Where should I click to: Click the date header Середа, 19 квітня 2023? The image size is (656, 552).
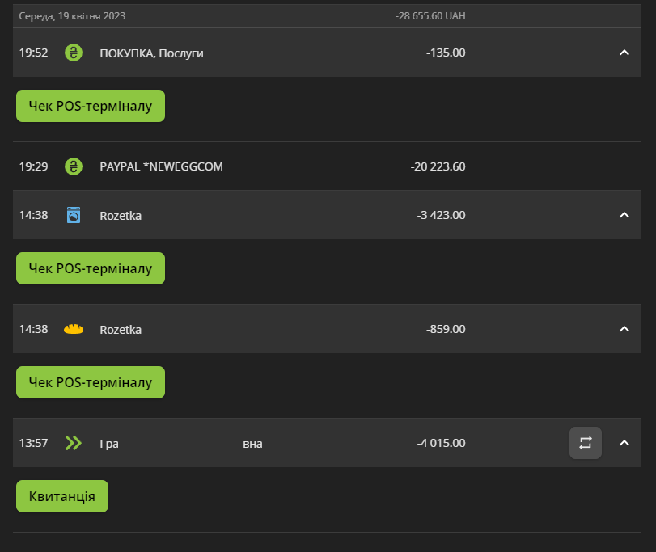click(72, 16)
